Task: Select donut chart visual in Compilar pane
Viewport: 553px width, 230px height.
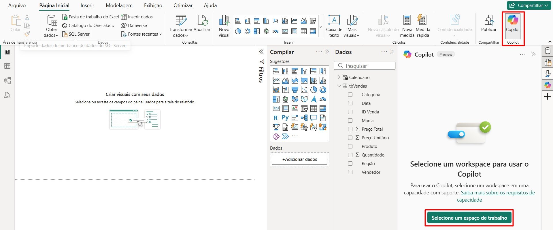Action: tap(323, 90)
